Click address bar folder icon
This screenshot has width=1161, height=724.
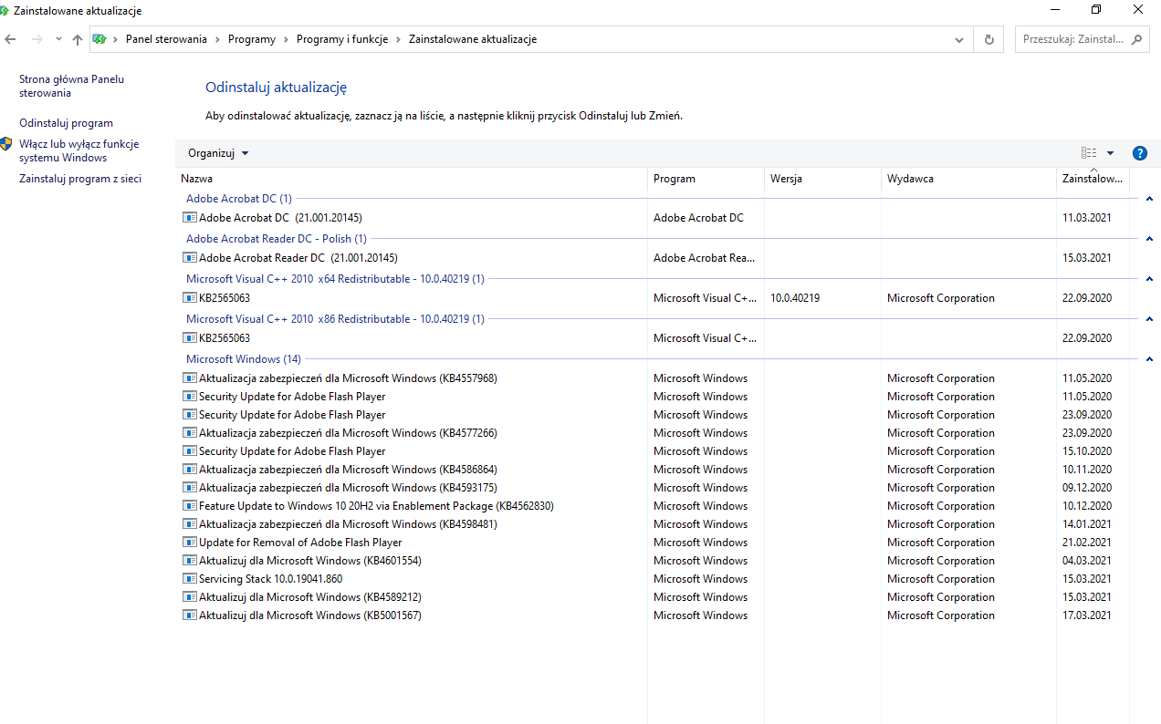click(x=99, y=39)
